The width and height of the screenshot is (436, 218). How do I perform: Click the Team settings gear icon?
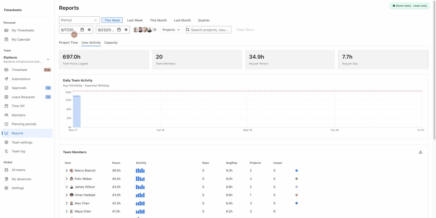6,142
